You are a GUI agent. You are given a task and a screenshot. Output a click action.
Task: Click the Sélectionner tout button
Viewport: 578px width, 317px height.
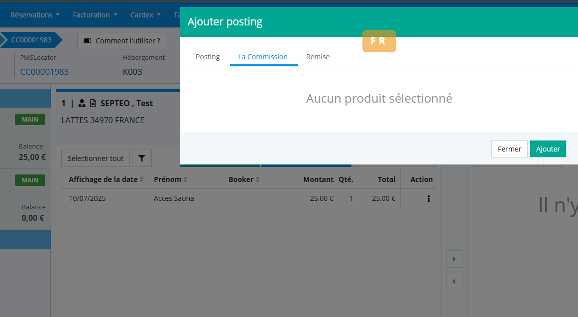coord(96,158)
